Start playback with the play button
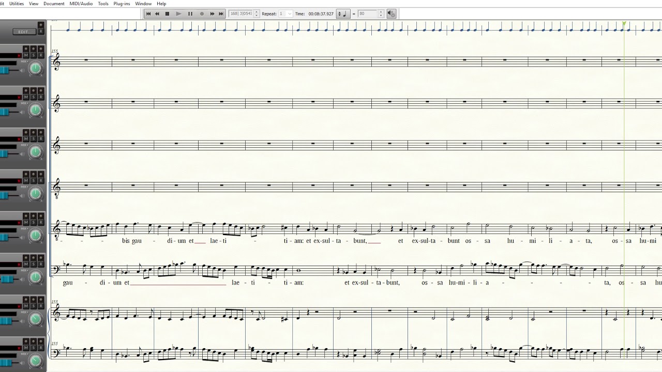 point(178,14)
